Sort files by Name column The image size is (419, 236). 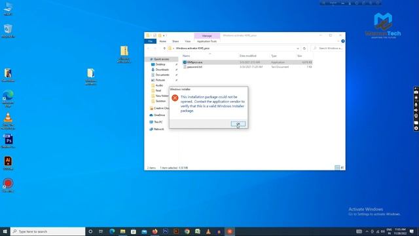(x=186, y=56)
